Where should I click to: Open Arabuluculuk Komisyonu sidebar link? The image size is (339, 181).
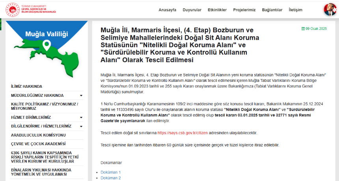[x=38, y=135]
